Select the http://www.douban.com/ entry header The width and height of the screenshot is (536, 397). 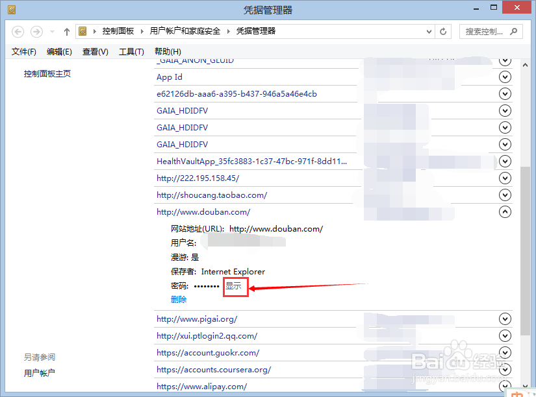coord(203,212)
